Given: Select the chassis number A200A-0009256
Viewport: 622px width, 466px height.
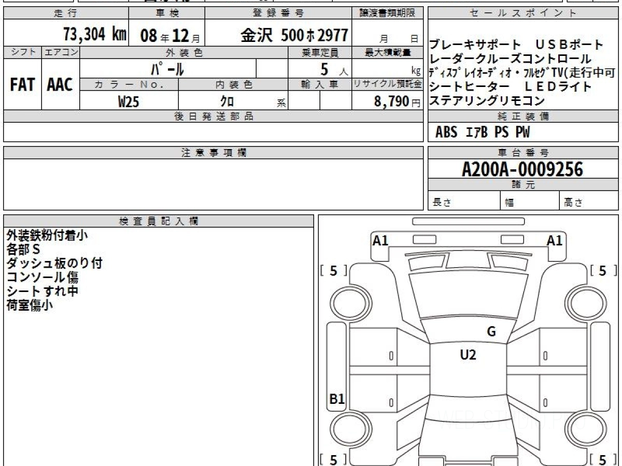Looking at the screenshot, I should point(522,169).
